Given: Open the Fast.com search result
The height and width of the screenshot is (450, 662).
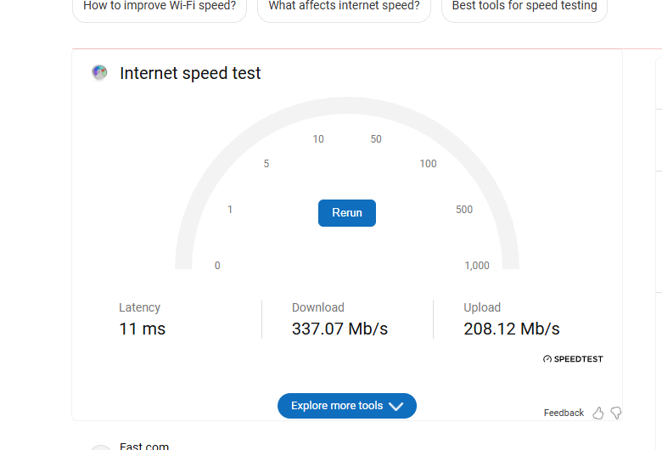Looking at the screenshot, I should [x=144, y=446].
